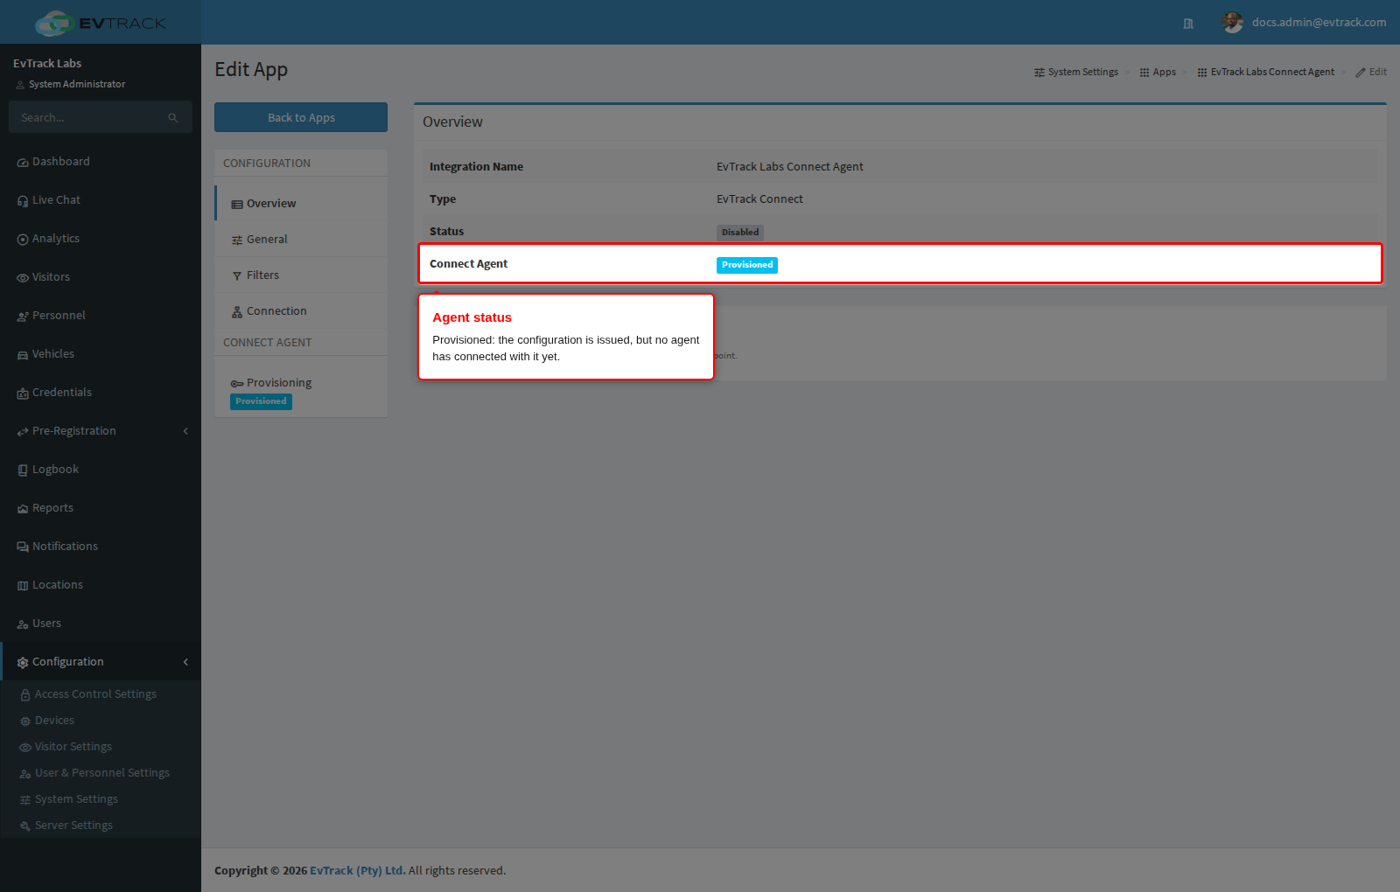Open Server Settings

pos(101,826)
